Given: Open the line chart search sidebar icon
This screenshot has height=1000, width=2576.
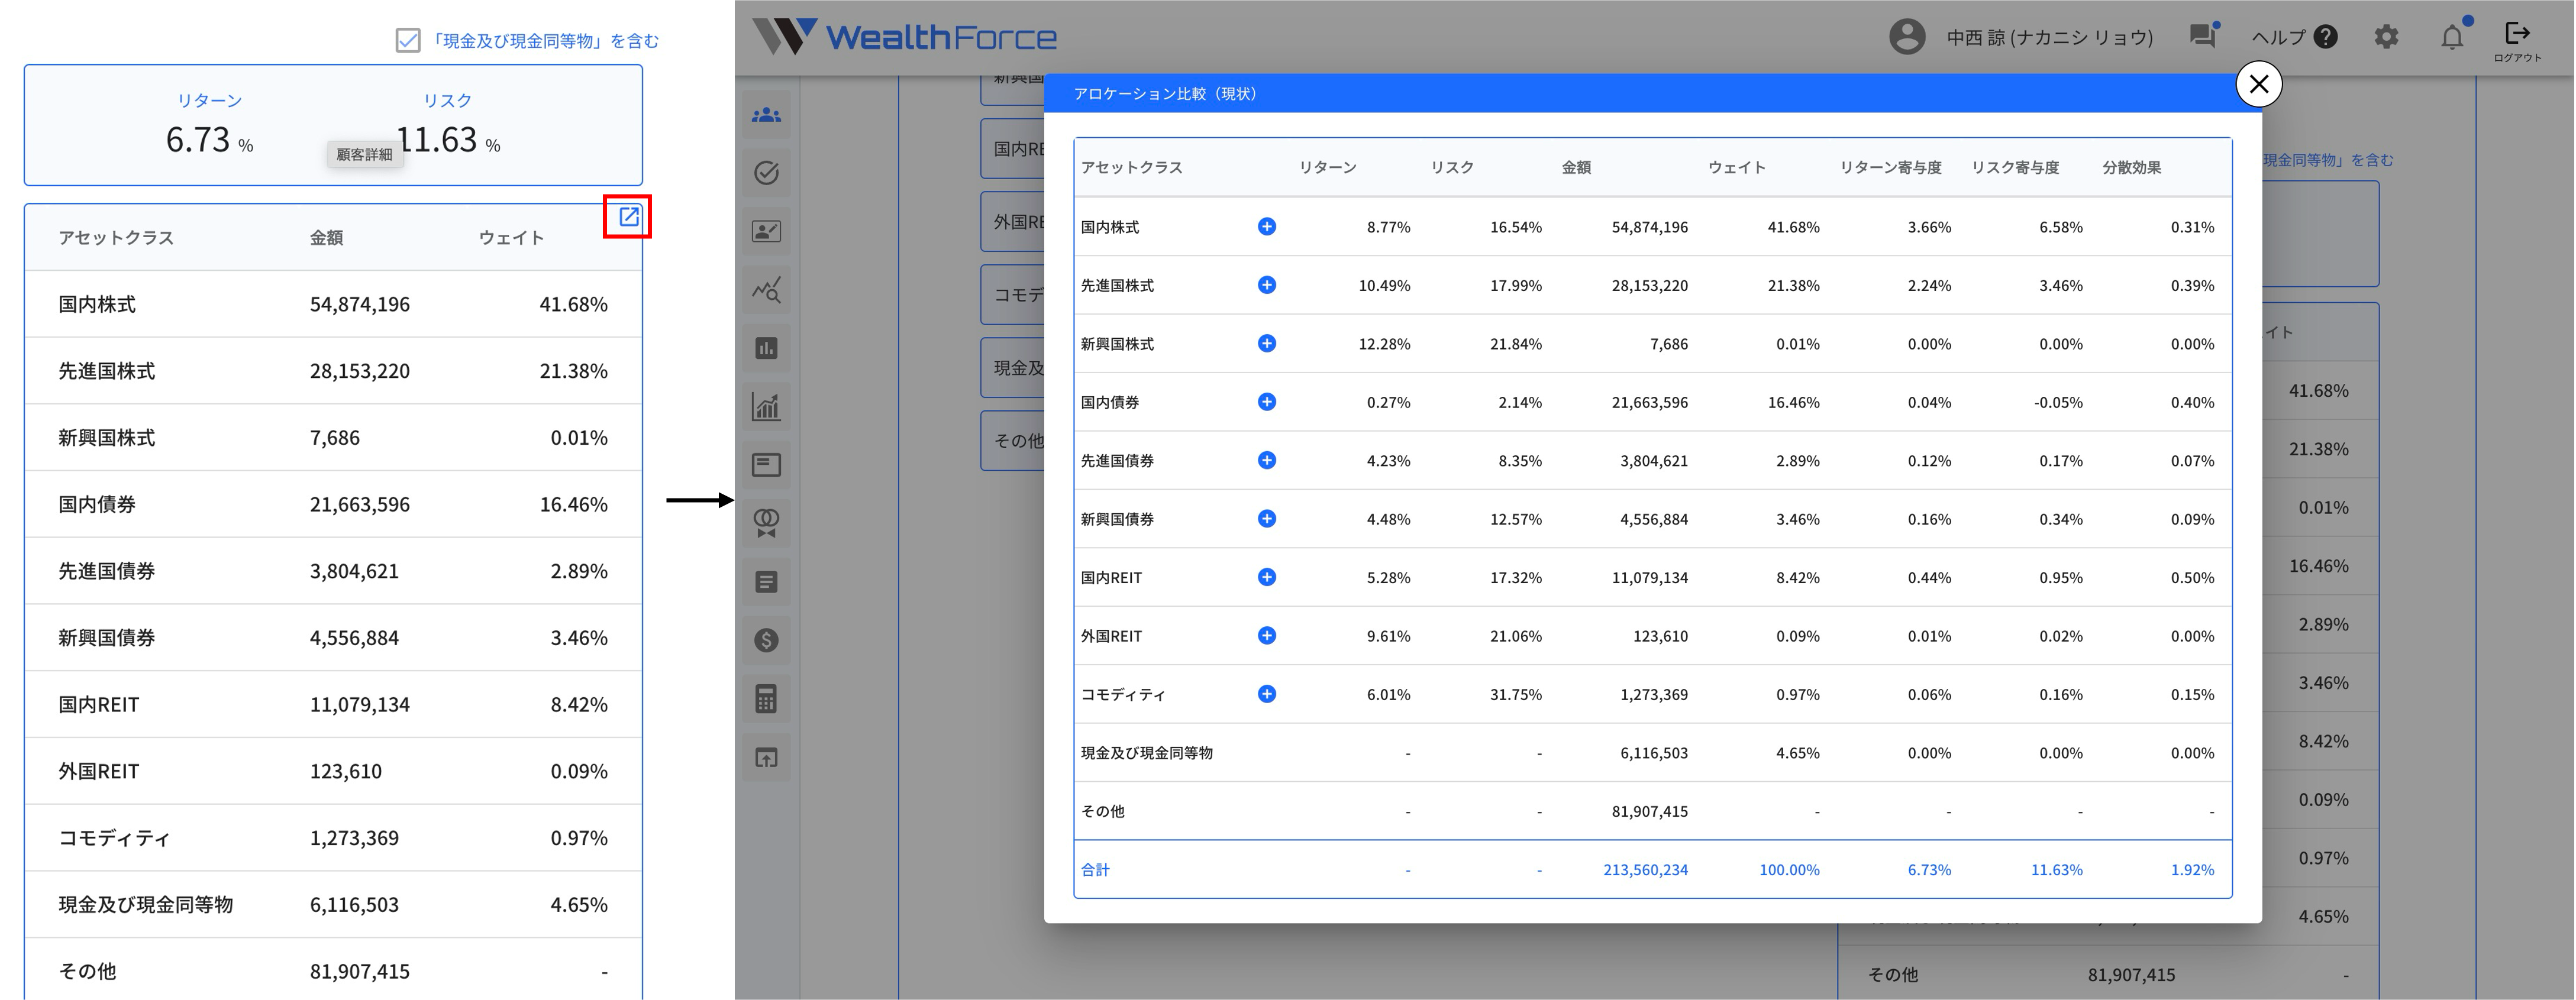Looking at the screenshot, I should click(766, 290).
